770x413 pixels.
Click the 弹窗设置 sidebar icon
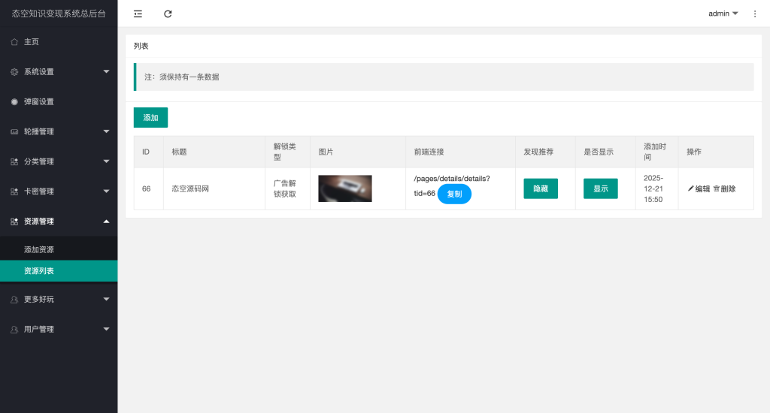click(14, 102)
